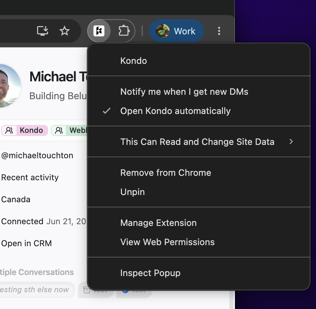Click the people icon on Web tag

click(59, 130)
